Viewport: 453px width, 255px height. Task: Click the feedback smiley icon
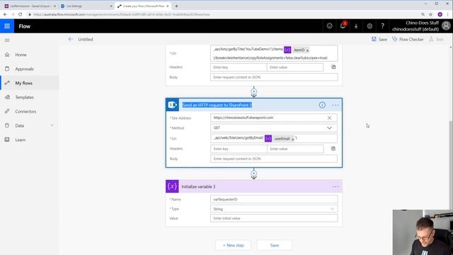tap(329, 26)
